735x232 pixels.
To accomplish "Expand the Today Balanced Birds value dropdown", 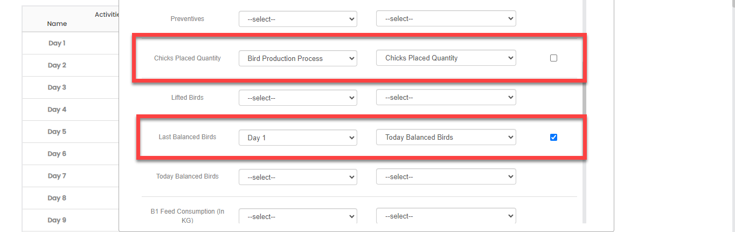I will pos(446,138).
